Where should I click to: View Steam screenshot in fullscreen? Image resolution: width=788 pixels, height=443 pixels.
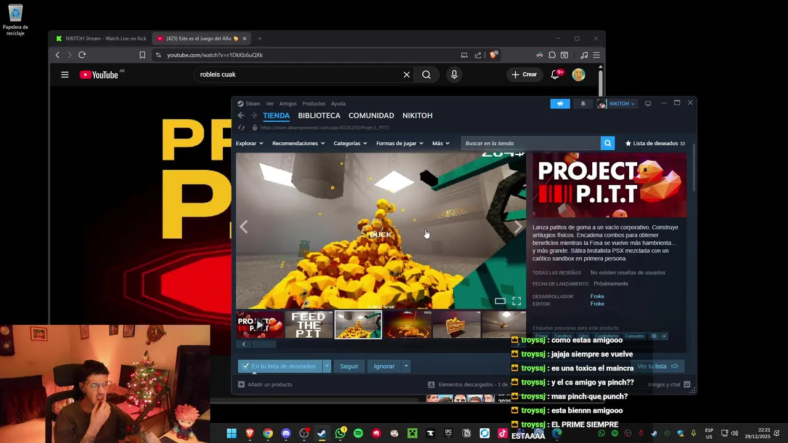(517, 301)
